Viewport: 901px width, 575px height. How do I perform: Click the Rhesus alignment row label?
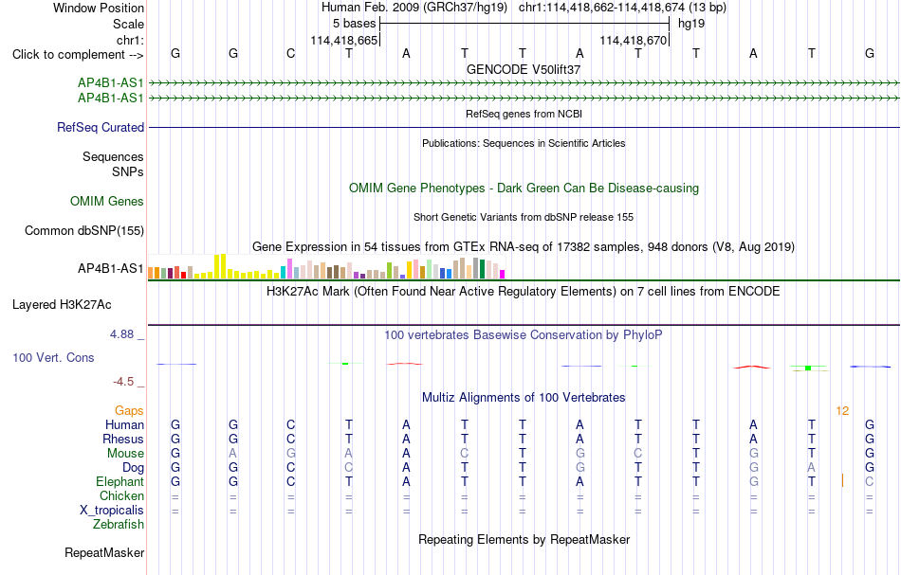(x=123, y=440)
